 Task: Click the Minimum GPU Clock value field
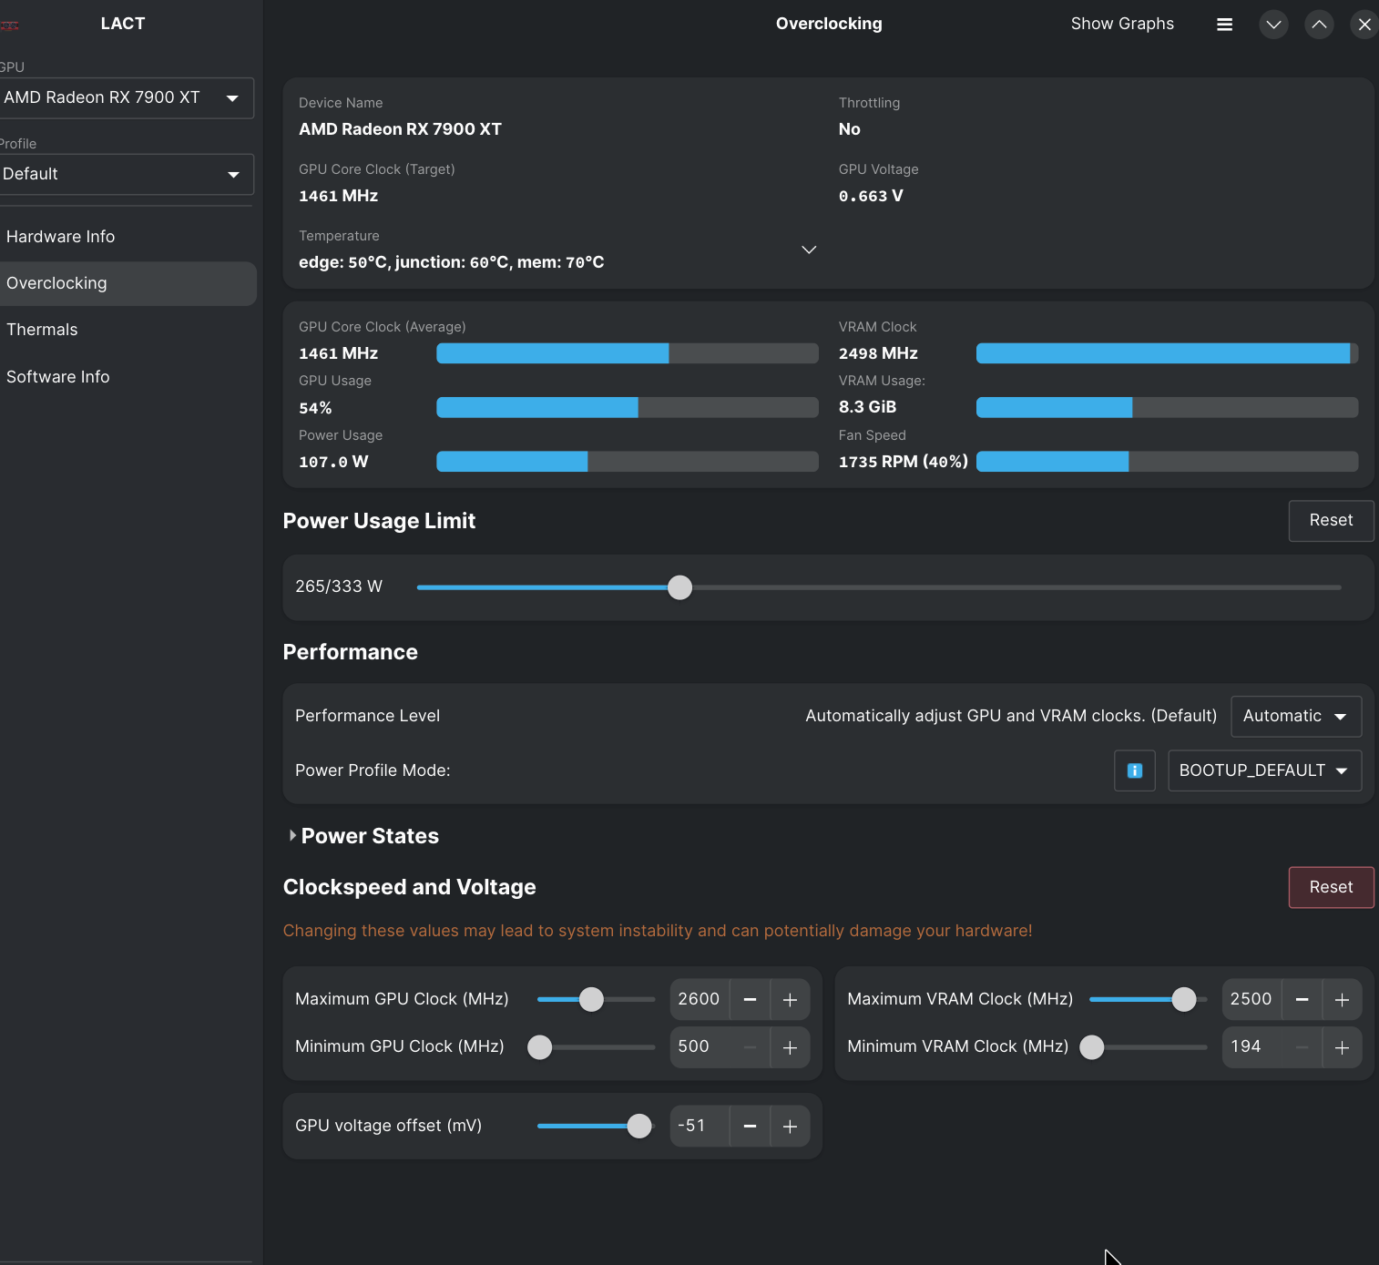point(700,1047)
